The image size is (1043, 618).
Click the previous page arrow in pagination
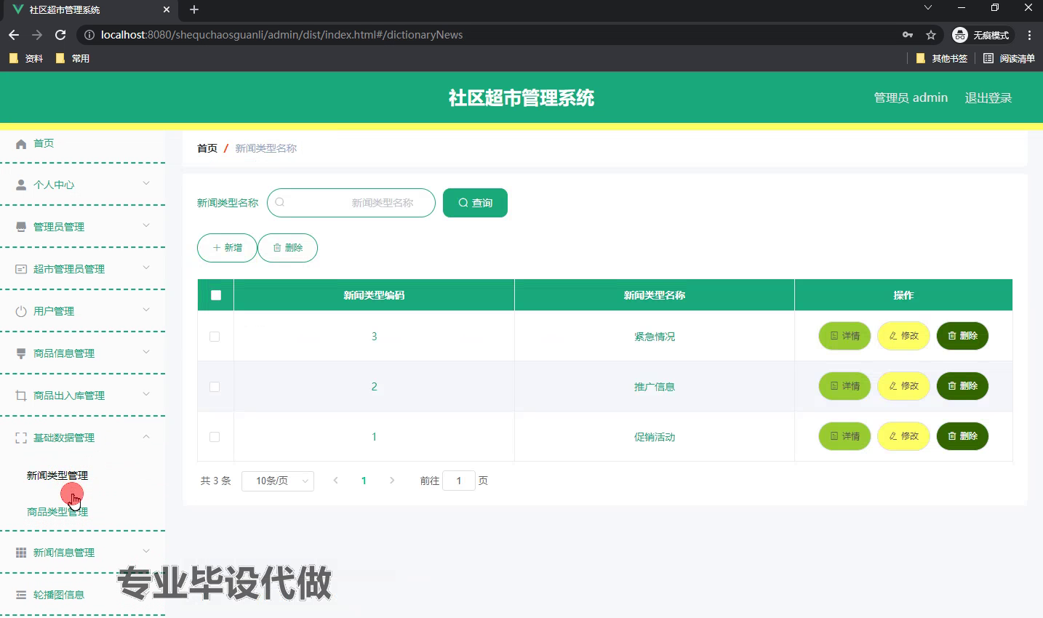(x=335, y=481)
